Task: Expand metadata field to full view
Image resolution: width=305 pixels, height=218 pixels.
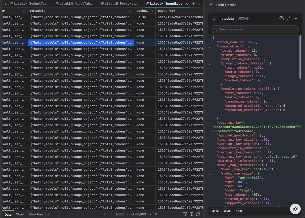Action: point(288,18)
